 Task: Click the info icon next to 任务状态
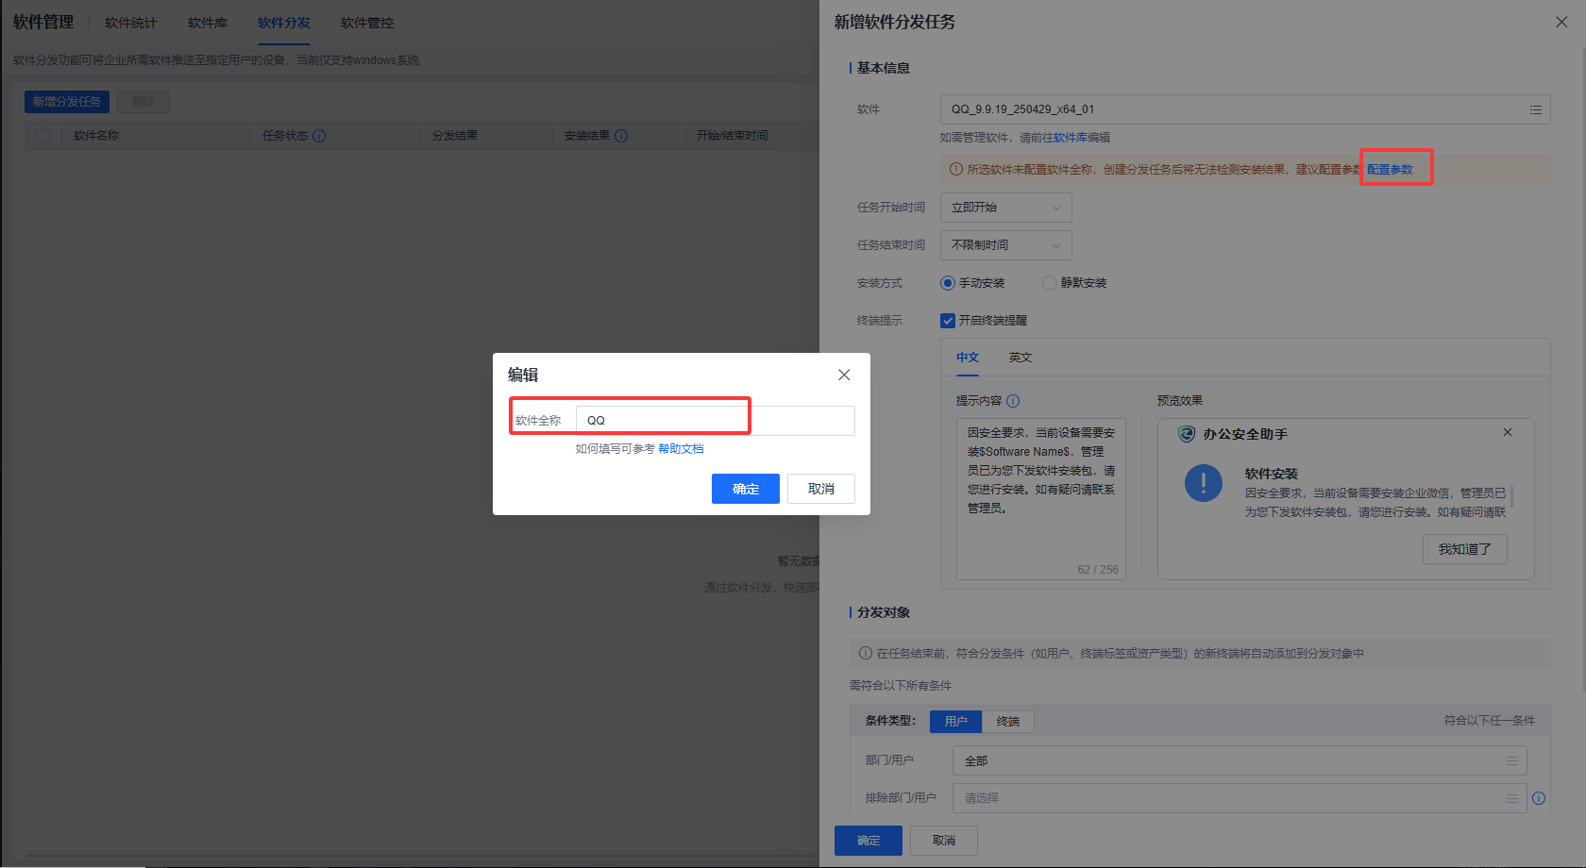pos(319,136)
